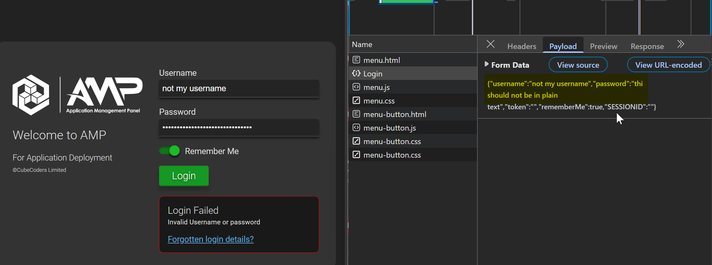Click the menu.html document file icon

pyautogui.click(x=356, y=60)
